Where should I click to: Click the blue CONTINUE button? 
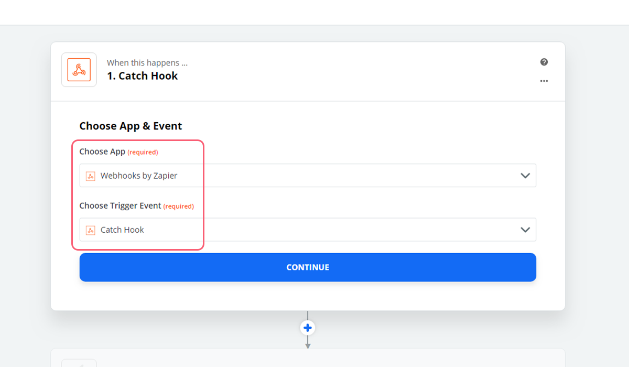(x=308, y=267)
